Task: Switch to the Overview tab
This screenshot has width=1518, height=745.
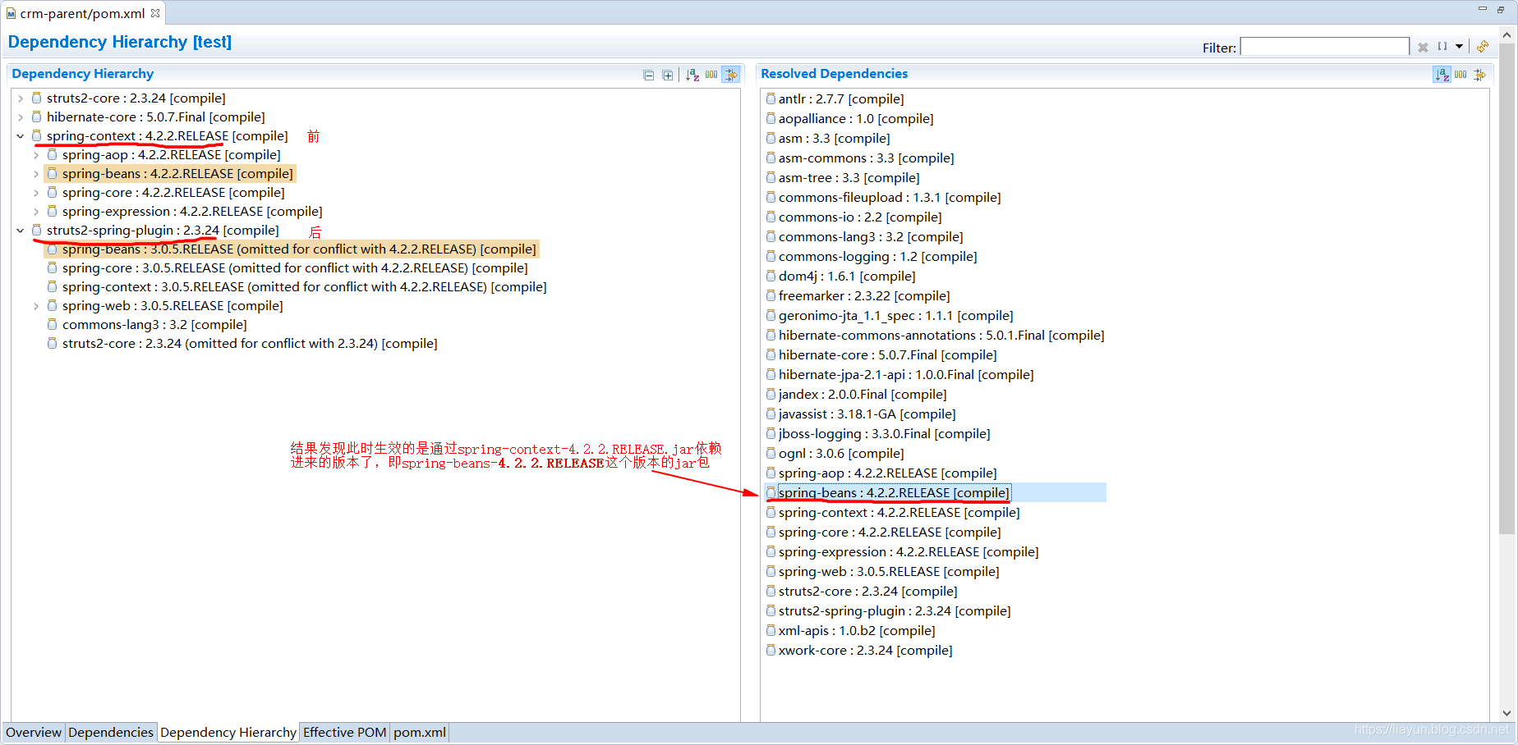Action: [34, 732]
